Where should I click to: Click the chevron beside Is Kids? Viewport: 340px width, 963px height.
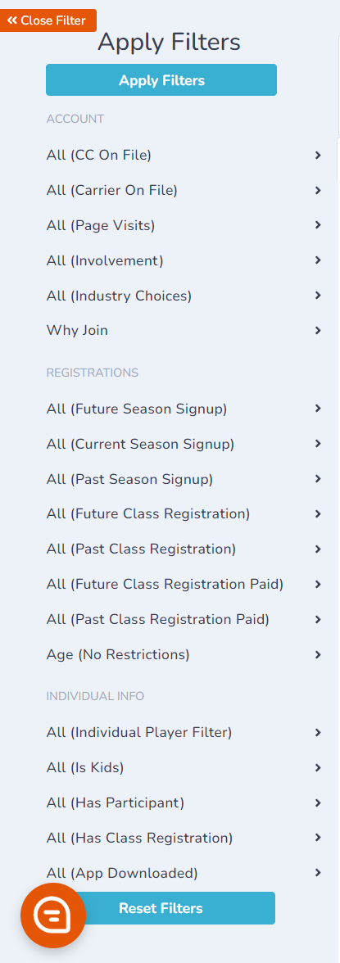coord(318,767)
